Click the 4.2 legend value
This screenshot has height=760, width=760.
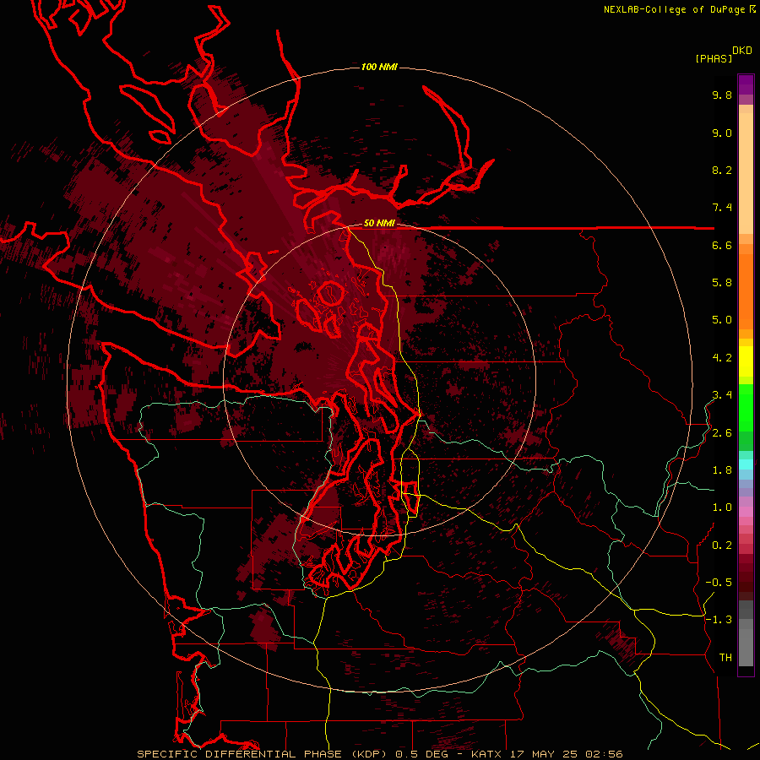click(722, 358)
